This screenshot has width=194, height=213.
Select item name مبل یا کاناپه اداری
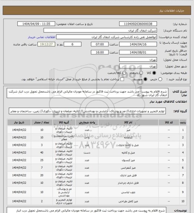(128, 145)
